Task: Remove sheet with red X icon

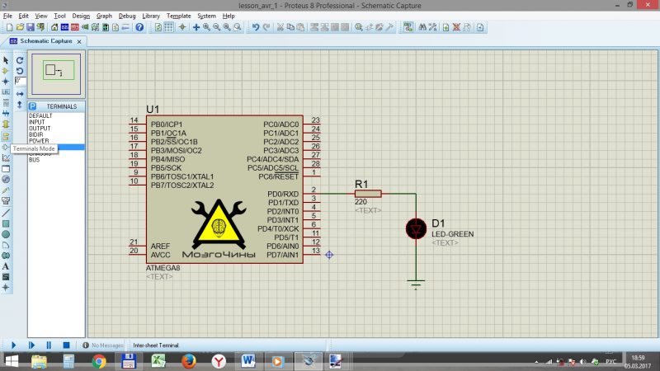Action: point(456,27)
